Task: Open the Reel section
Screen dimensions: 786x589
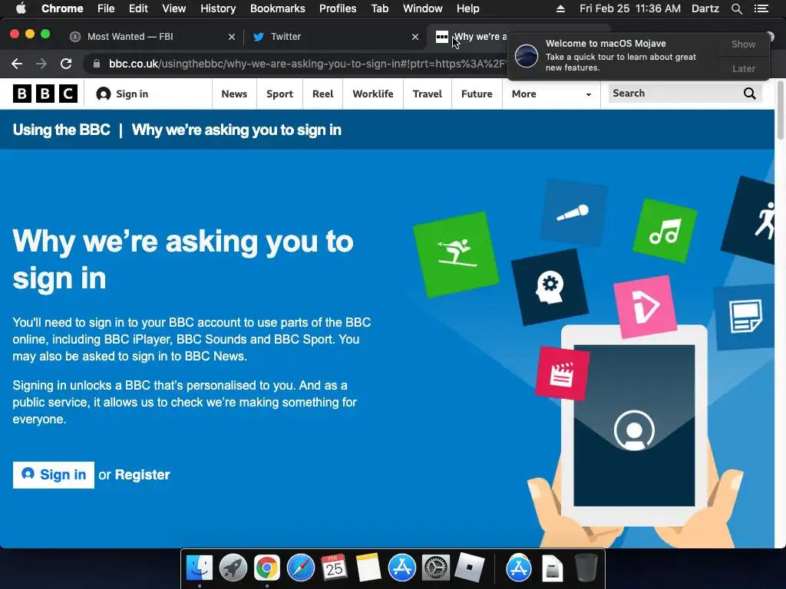Action: [x=323, y=94]
